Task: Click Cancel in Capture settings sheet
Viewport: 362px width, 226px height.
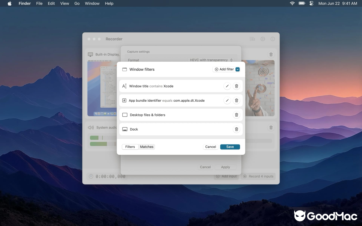Action: coord(205,167)
